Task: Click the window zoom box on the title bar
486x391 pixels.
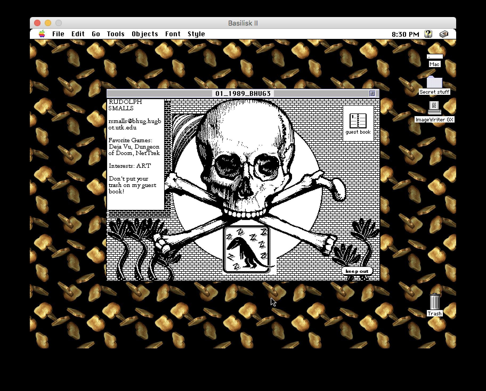Action: 372,94
